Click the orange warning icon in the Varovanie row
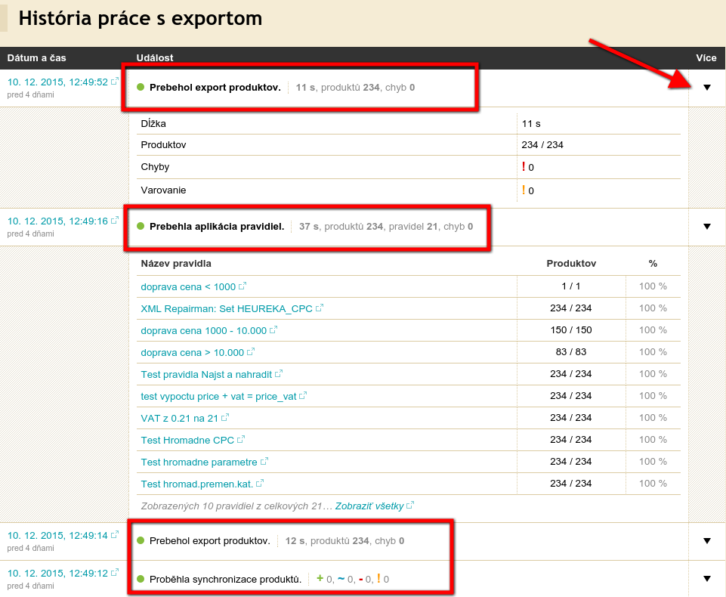This screenshot has width=726, height=597. point(524,190)
